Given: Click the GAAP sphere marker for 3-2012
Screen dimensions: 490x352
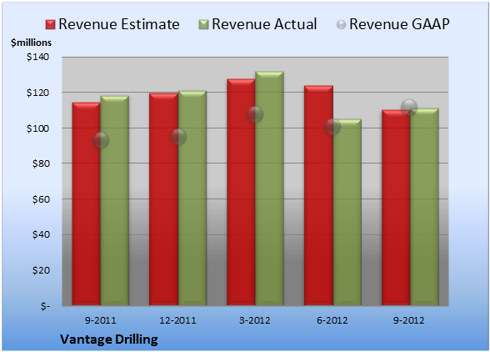Looking at the screenshot, I should click(255, 114).
